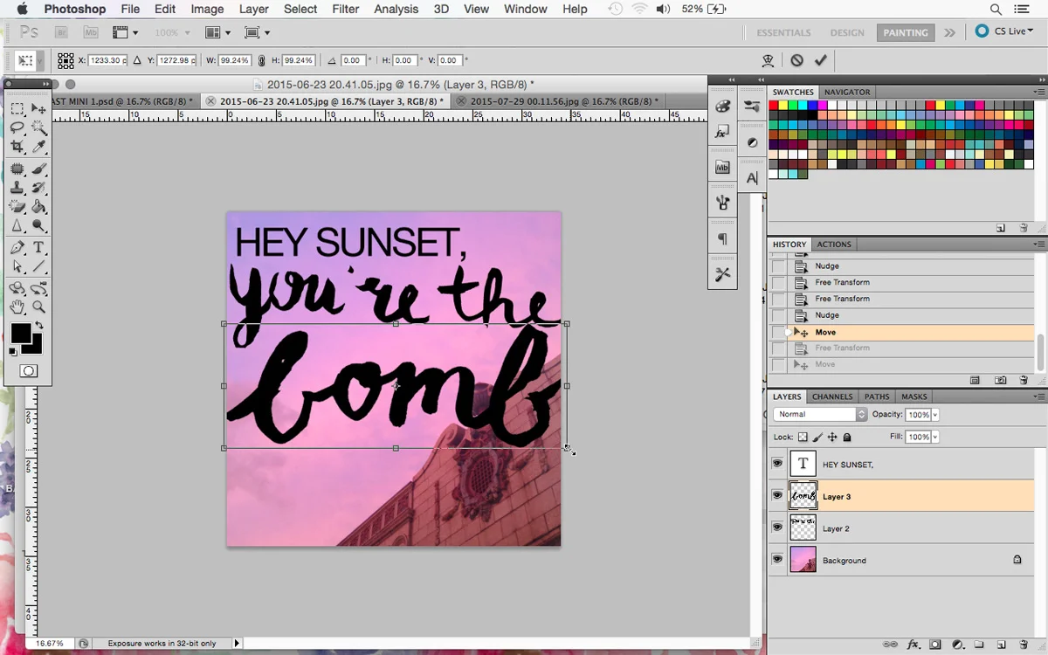Select the Lasso tool
The image size is (1048, 655).
pos(17,128)
